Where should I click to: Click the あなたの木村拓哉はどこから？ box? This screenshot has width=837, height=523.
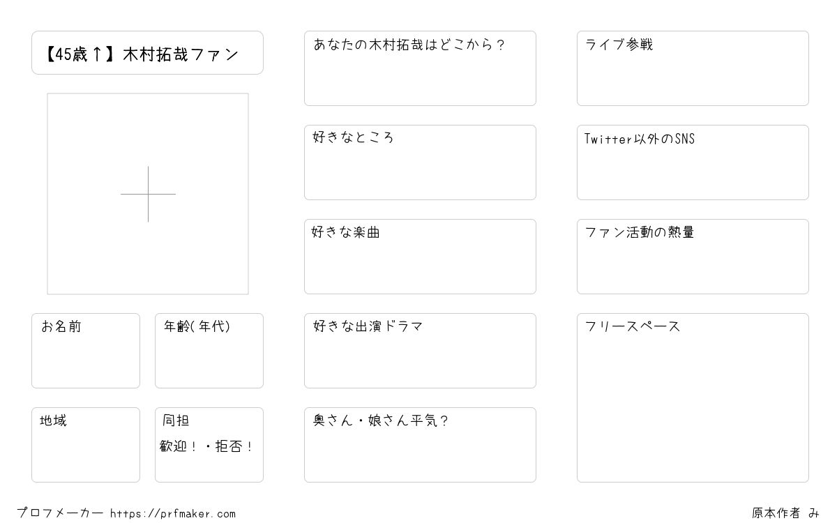pyautogui.click(x=420, y=68)
